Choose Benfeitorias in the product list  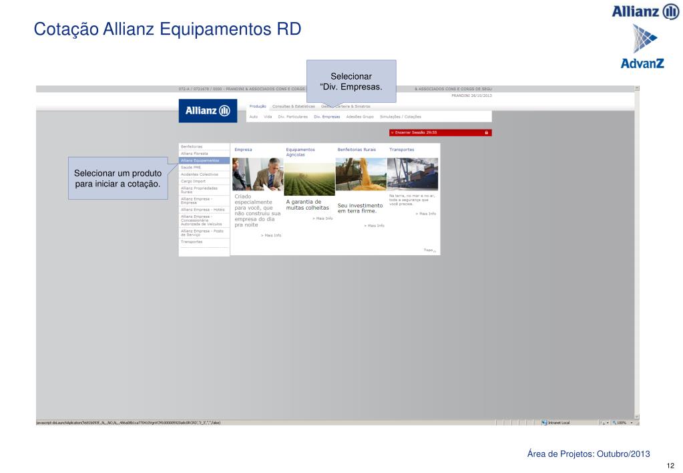pyautogui.click(x=204, y=147)
